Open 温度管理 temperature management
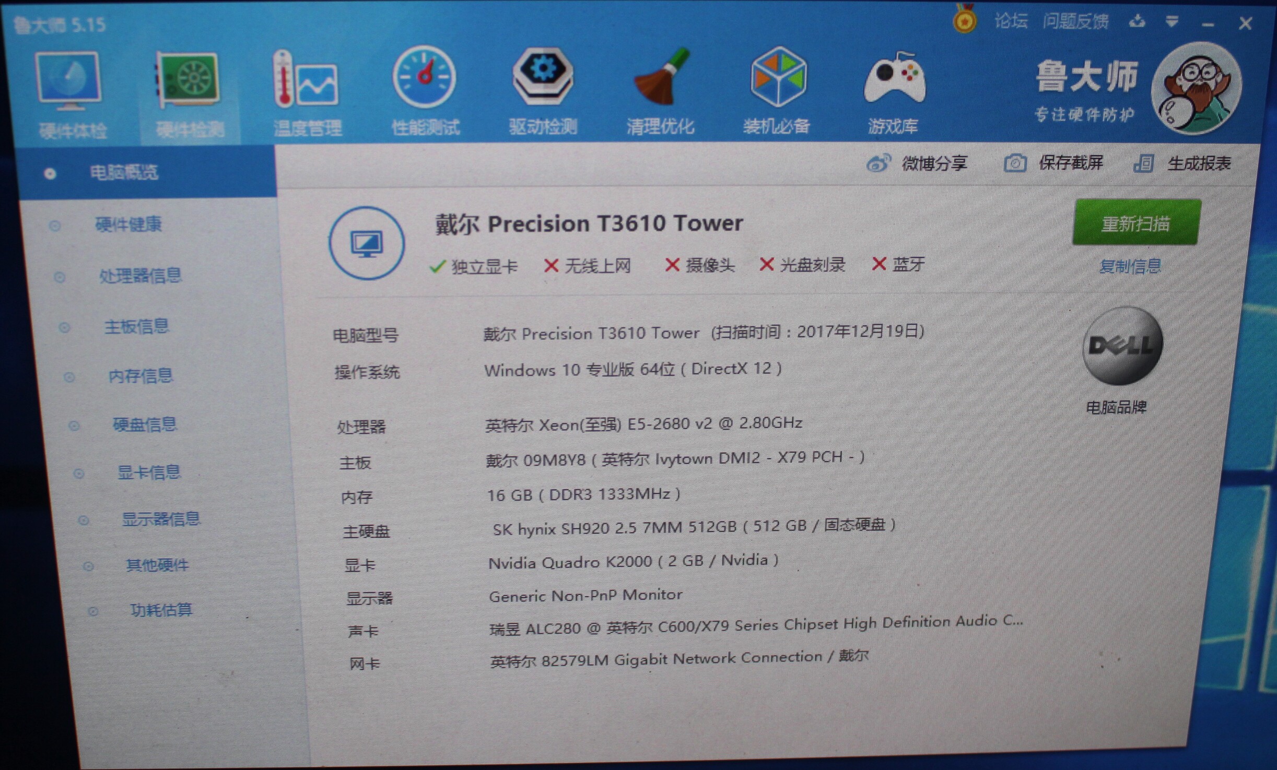Screen dimensions: 1277x770 pyautogui.click(x=308, y=94)
